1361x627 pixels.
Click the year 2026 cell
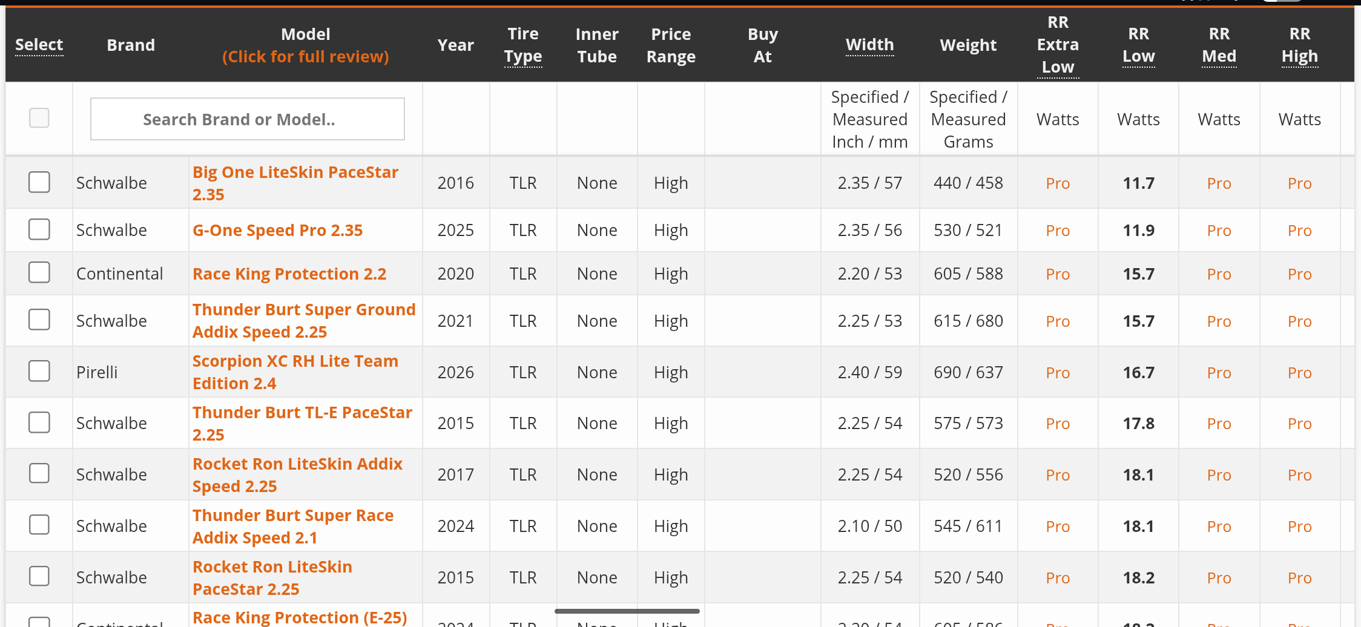[x=456, y=373]
